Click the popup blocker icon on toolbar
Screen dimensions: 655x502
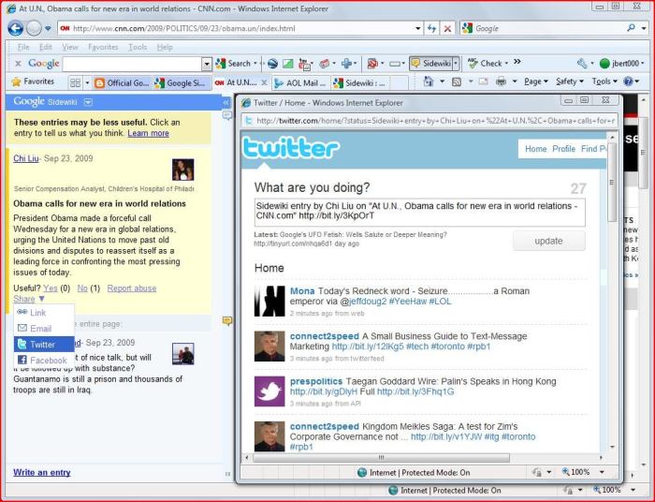pos(371,64)
